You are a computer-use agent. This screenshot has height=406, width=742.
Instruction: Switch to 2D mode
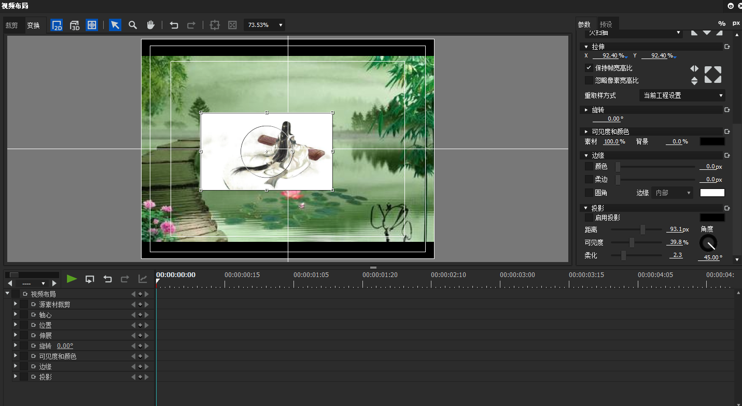57,25
